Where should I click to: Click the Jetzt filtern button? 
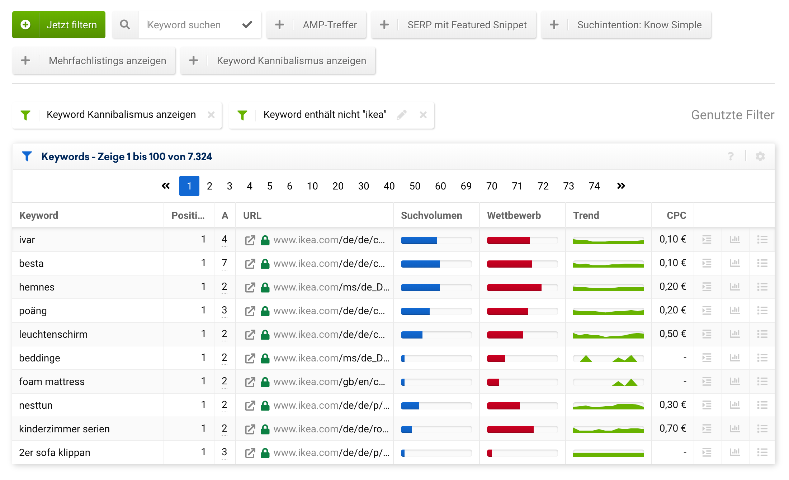(x=72, y=25)
